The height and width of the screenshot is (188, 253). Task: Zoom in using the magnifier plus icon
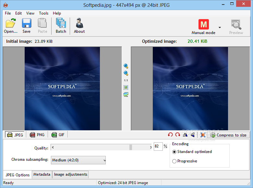[x=126, y=66]
